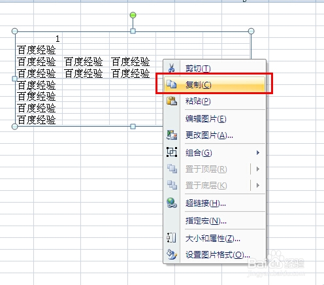Click the Bring to Front icon
This screenshot has height=285, width=324.
[x=172, y=169]
